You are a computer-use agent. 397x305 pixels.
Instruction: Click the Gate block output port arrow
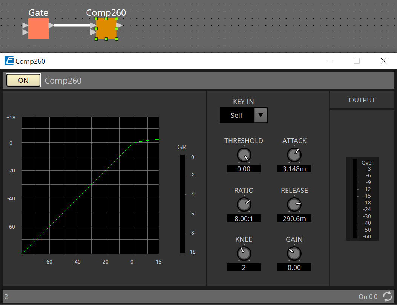point(51,25)
